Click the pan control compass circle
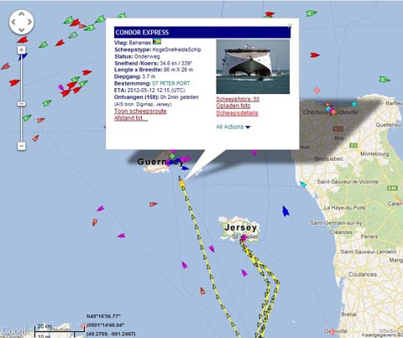Screen dimensions: 403x338 click(x=22, y=23)
